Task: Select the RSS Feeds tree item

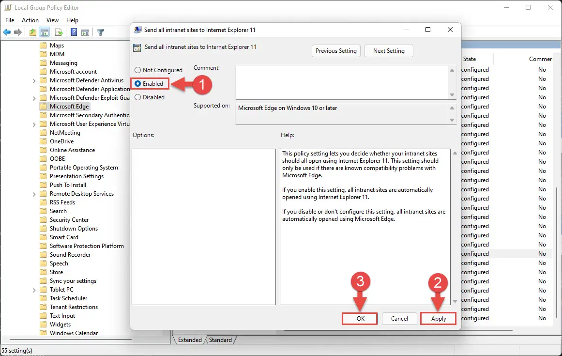Action: [x=62, y=202]
